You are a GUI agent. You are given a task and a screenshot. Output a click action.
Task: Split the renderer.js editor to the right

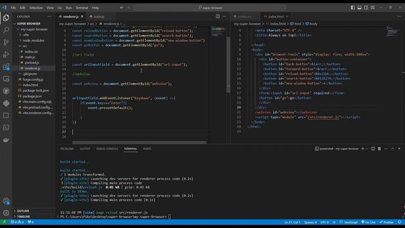click(218, 16)
